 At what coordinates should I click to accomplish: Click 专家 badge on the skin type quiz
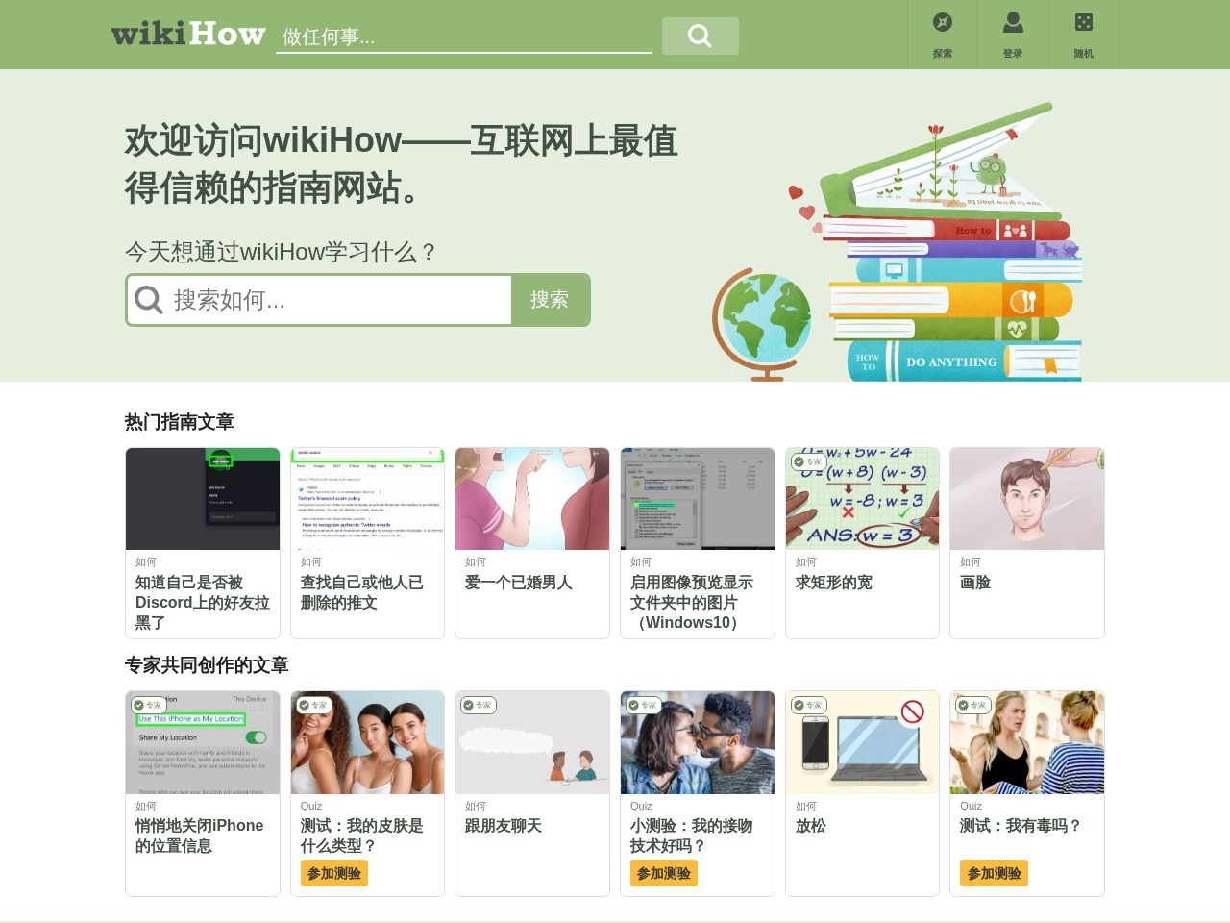314,705
